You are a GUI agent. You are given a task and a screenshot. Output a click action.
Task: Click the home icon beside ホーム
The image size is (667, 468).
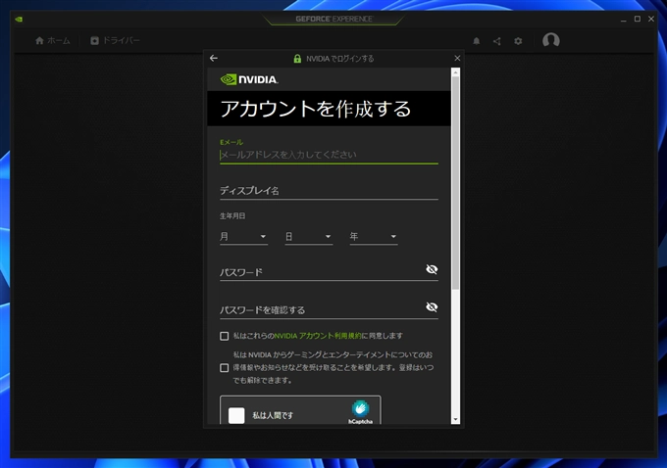tap(39, 40)
